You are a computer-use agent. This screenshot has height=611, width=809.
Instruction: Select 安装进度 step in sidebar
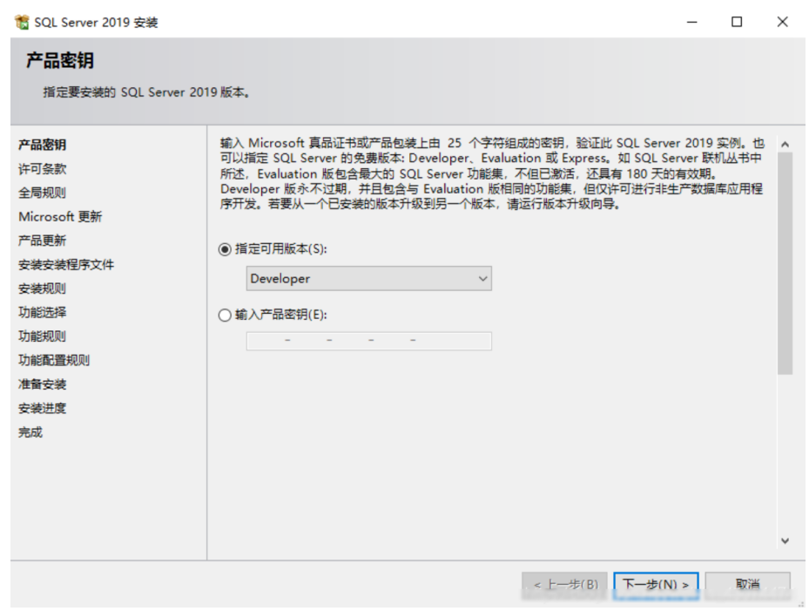pos(43,408)
